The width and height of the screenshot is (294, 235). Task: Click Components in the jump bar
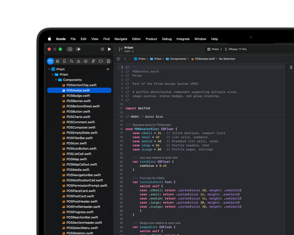[x=176, y=59]
